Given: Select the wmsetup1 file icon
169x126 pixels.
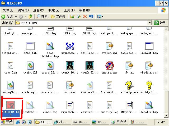Looking at the screenshot, I should (x=90, y=105).
